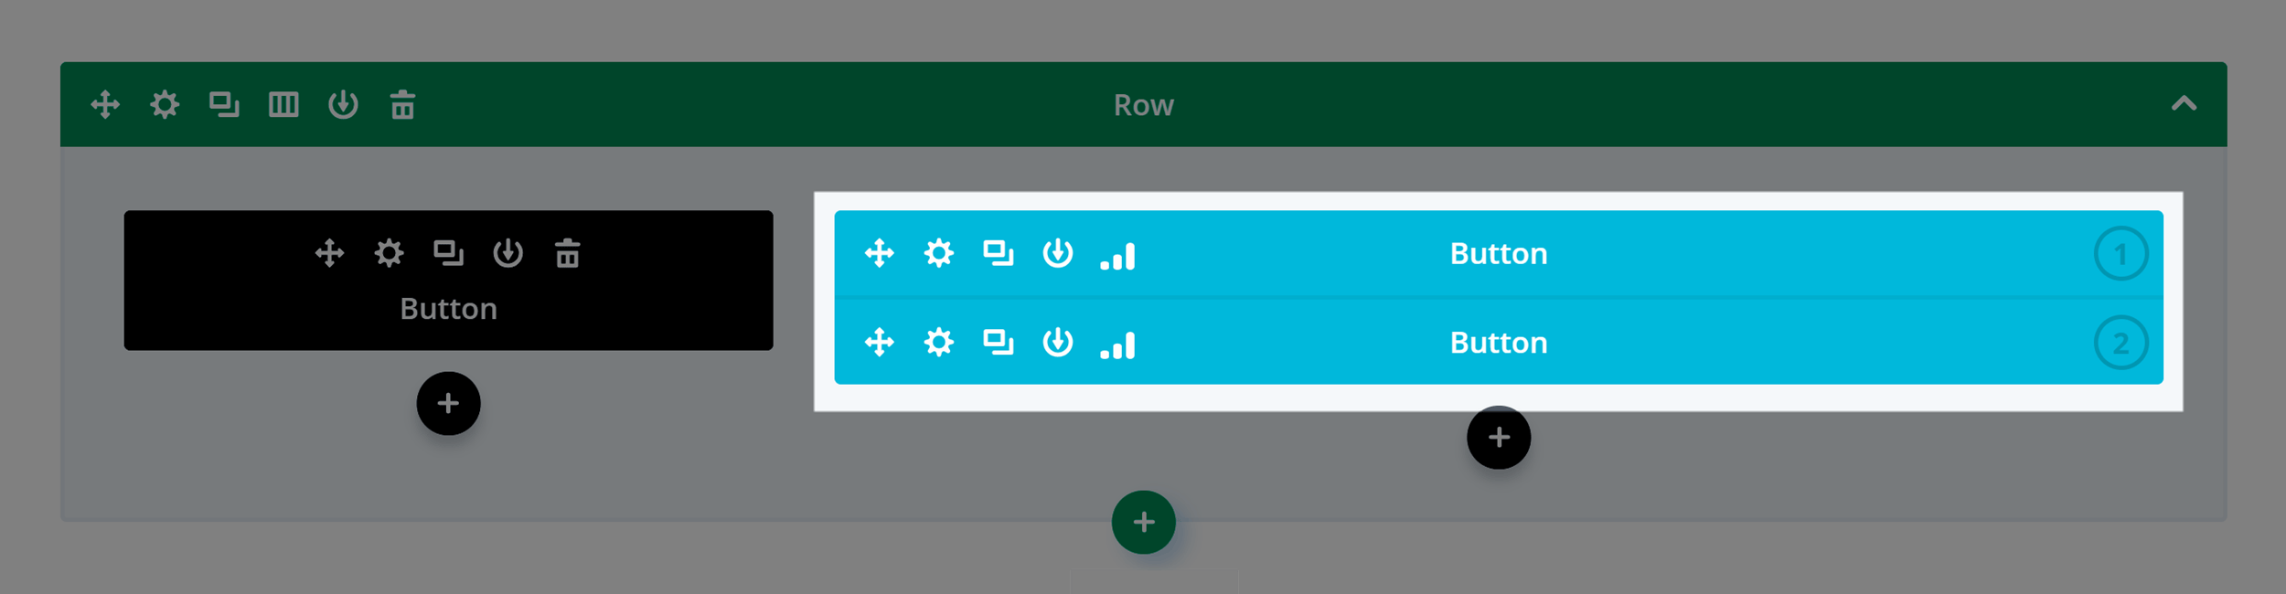Screen dimensions: 2286x594
Task: Add module below the black Button
Action: click(x=448, y=403)
